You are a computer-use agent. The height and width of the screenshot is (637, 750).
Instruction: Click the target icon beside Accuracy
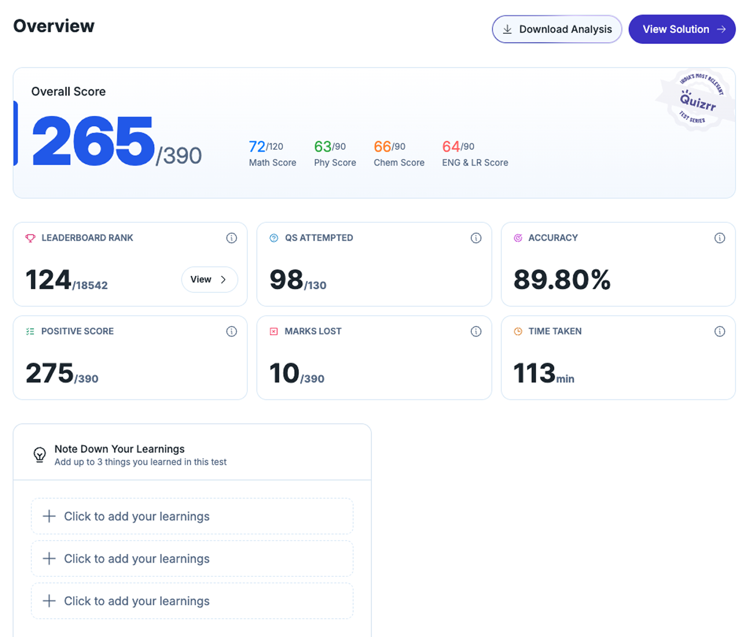pos(518,238)
